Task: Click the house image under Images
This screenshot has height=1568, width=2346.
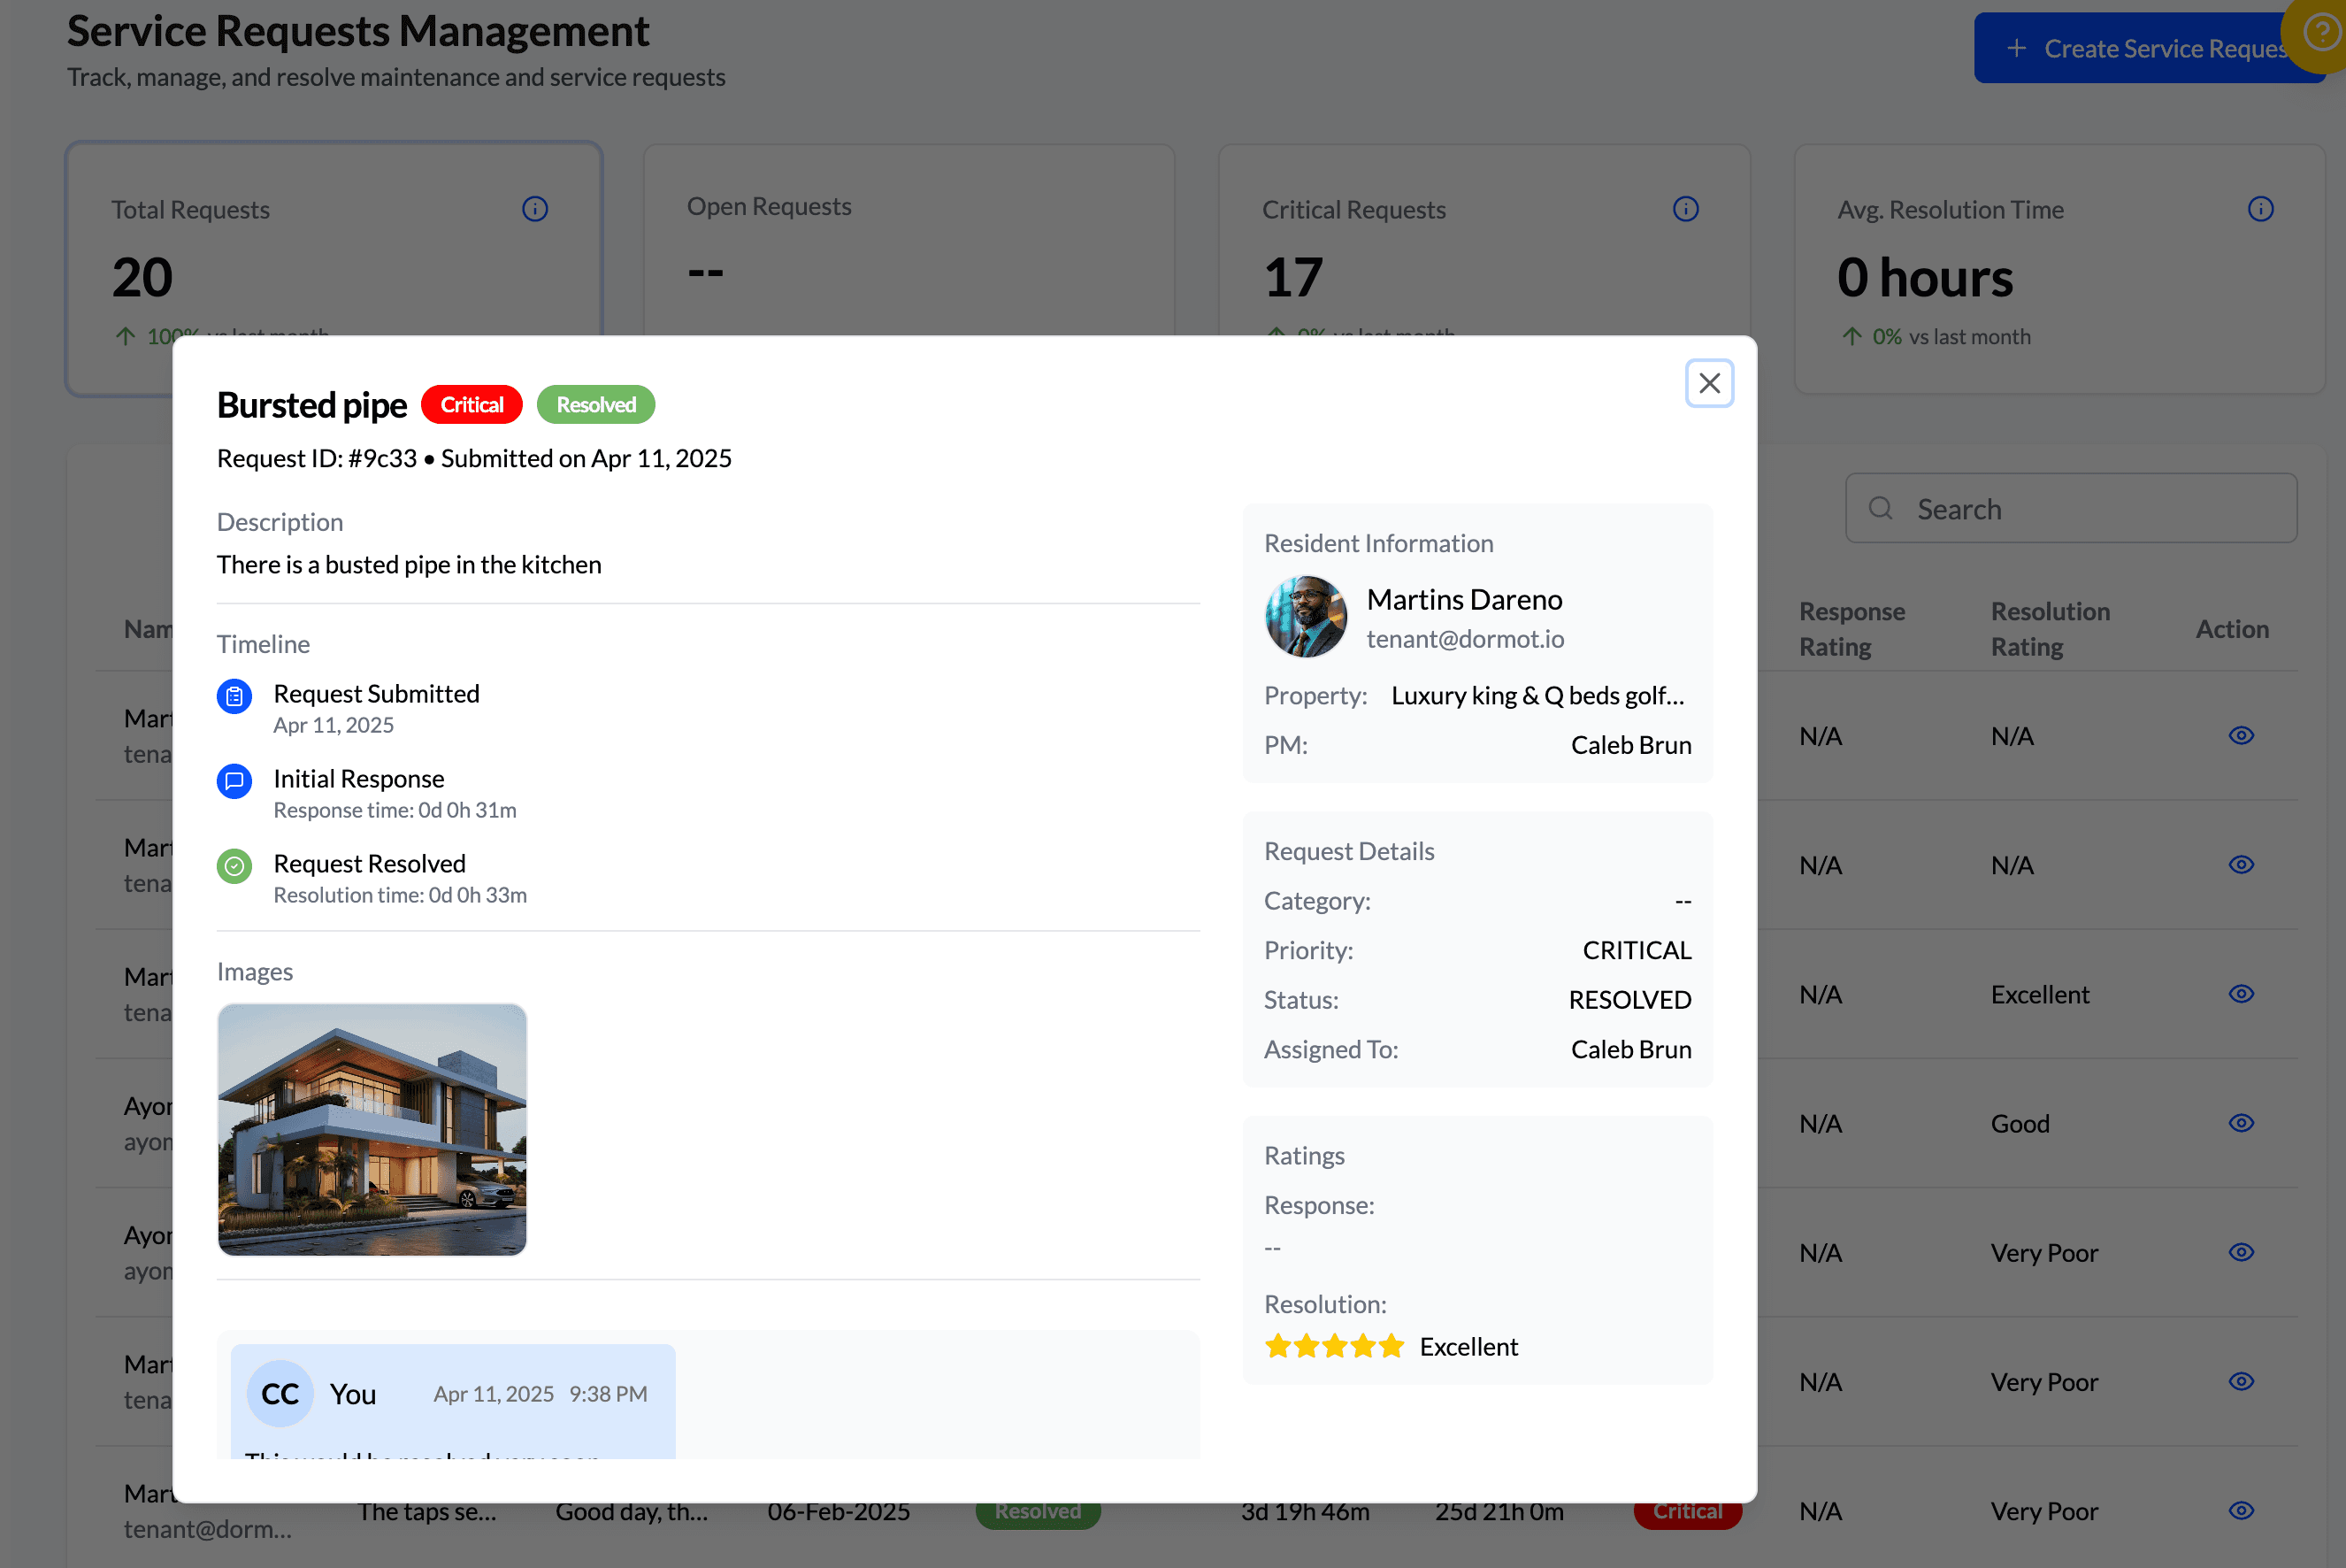Action: pyautogui.click(x=372, y=1130)
